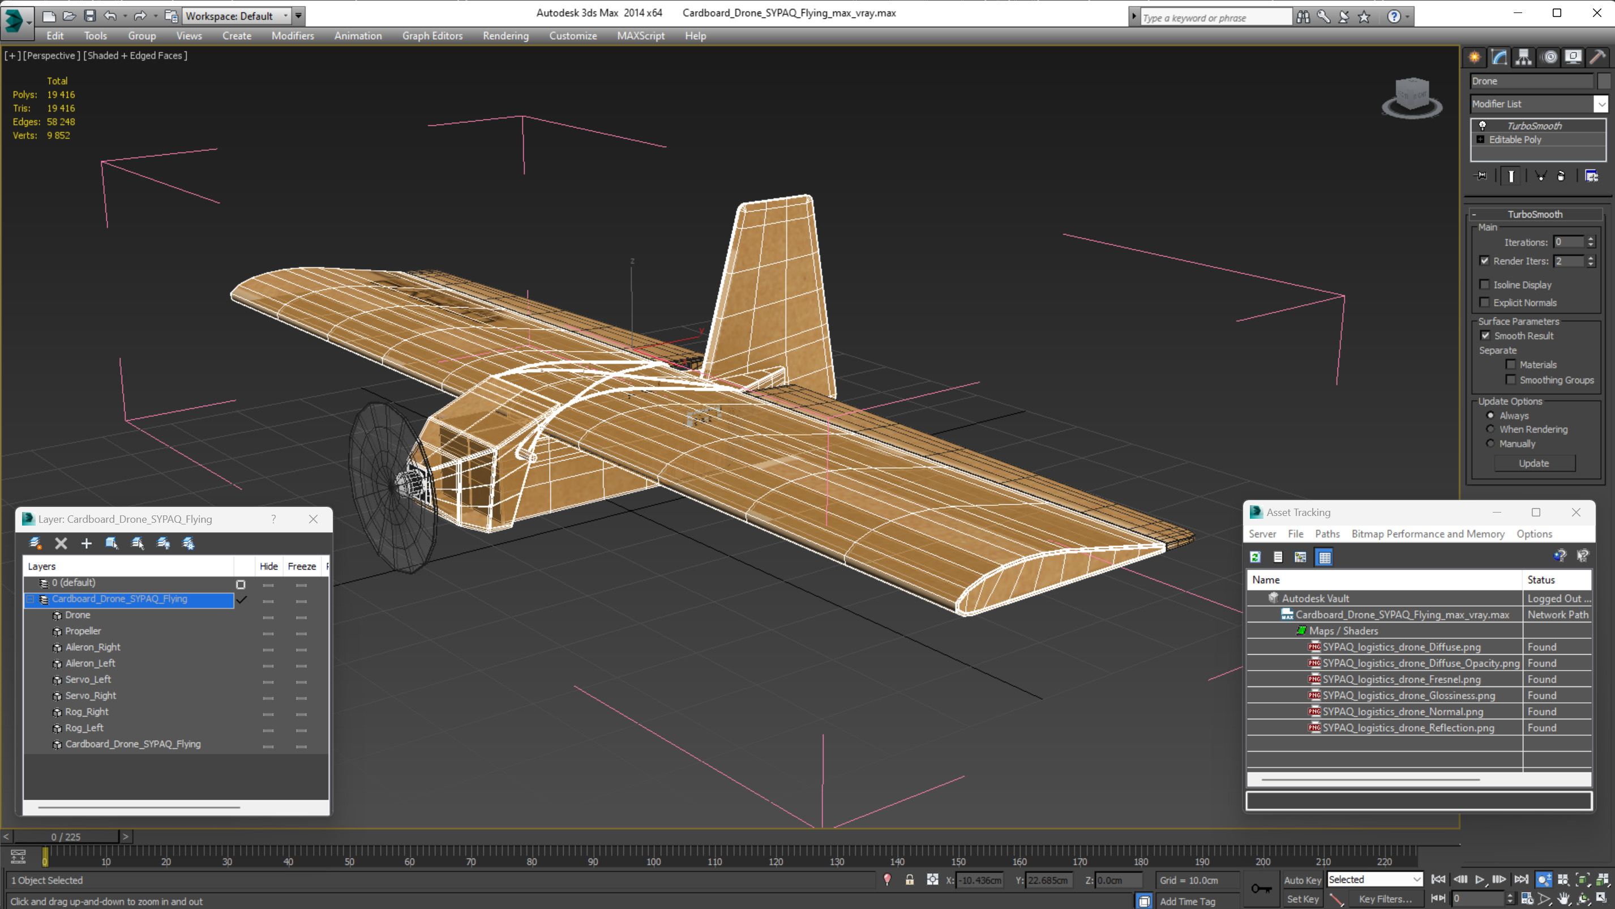1615x909 pixels.
Task: Click the Pin Stack icon
Action: (1481, 176)
